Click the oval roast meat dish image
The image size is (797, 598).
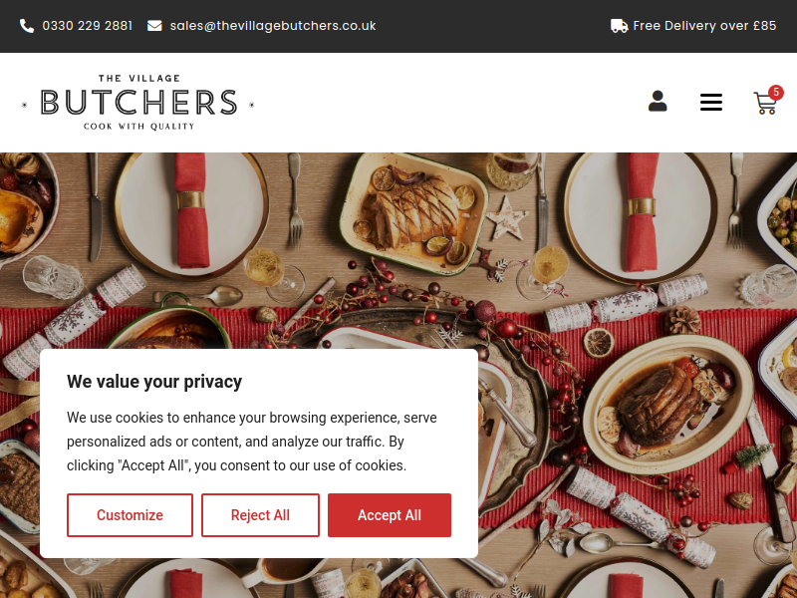[667, 405]
